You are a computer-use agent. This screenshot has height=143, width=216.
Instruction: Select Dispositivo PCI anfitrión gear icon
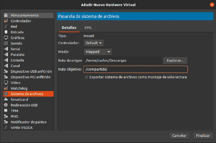pos(6,77)
